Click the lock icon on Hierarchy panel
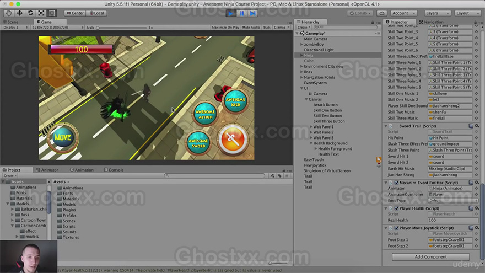This screenshot has height=273, width=485. click(x=373, y=22)
